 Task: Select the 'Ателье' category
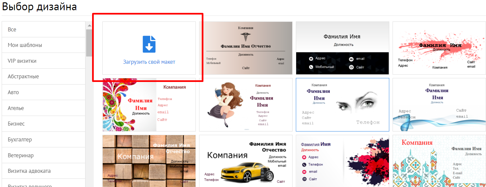[x=44, y=108]
